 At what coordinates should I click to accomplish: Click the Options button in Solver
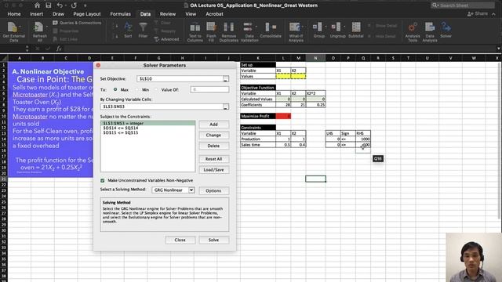tap(213, 190)
